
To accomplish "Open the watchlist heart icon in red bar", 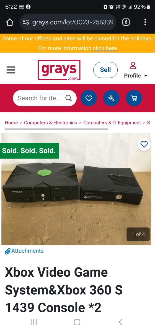I will (89, 98).
